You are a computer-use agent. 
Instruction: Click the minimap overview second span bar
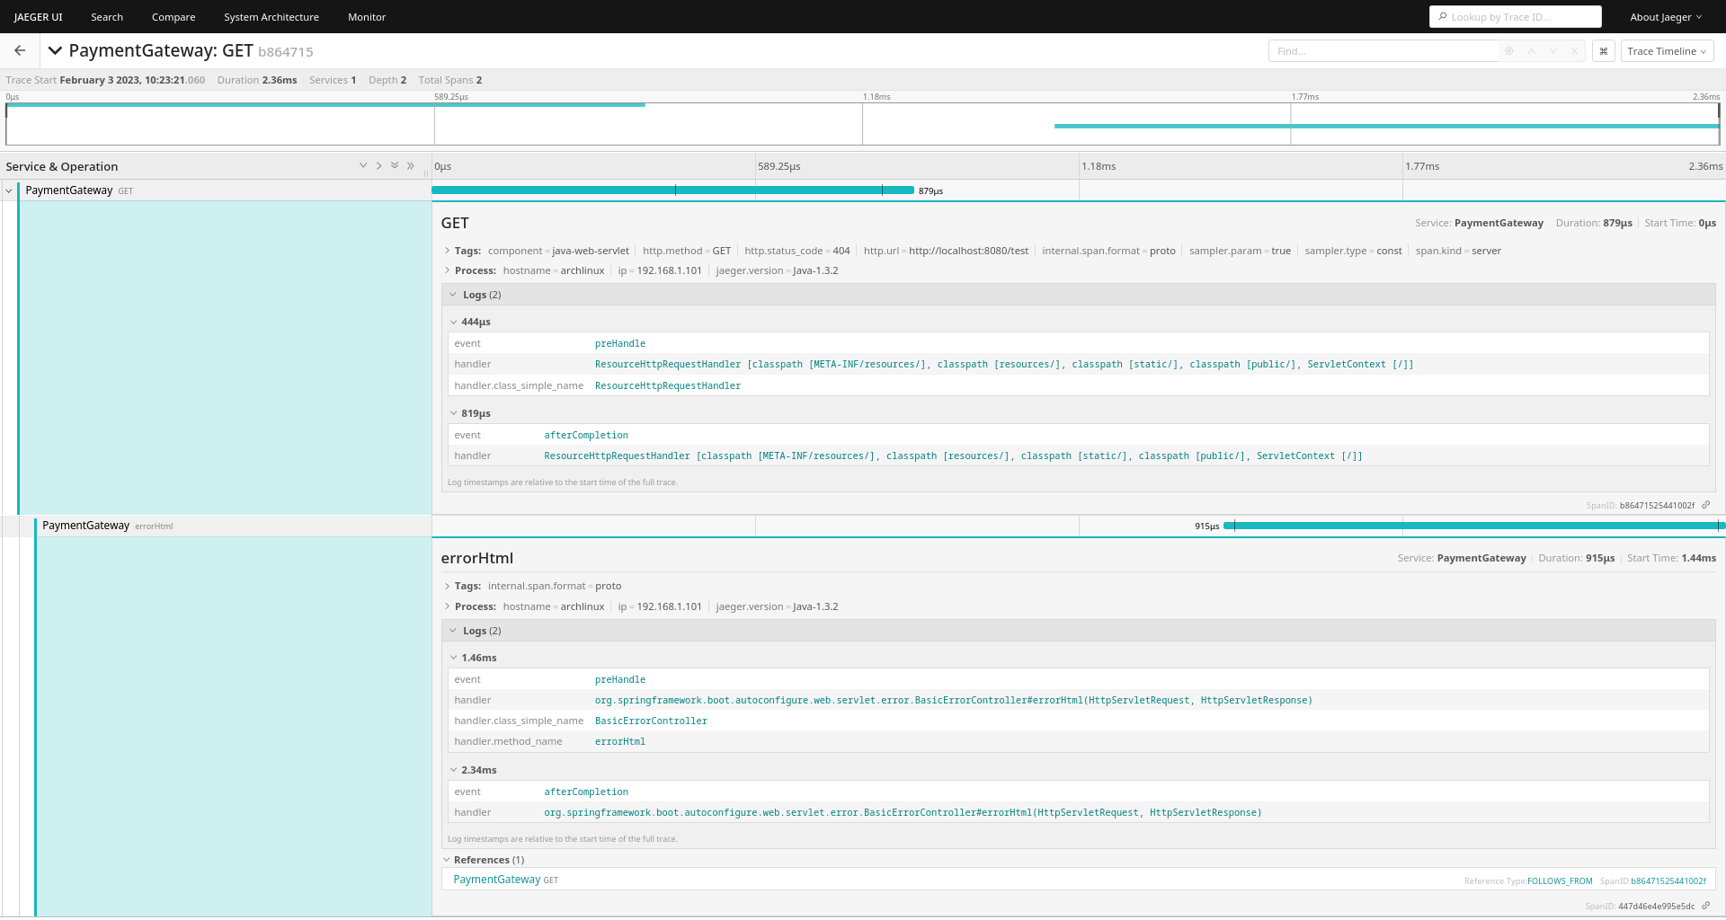[1386, 126]
